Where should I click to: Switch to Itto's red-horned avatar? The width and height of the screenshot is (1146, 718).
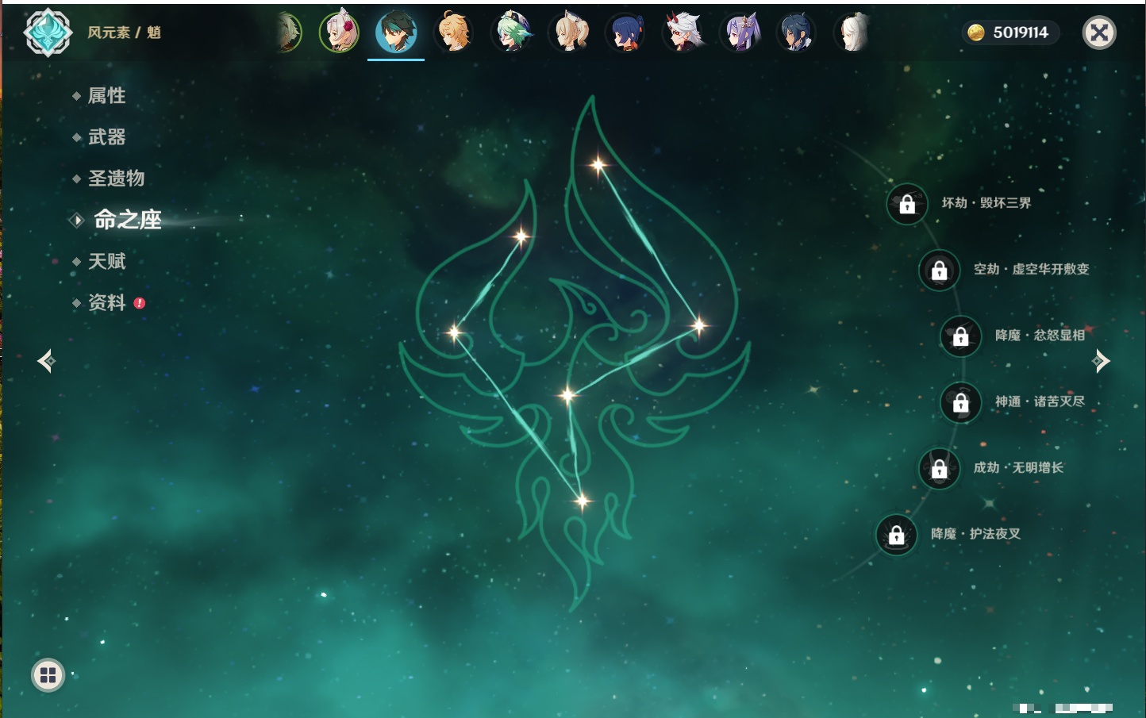pos(683,33)
